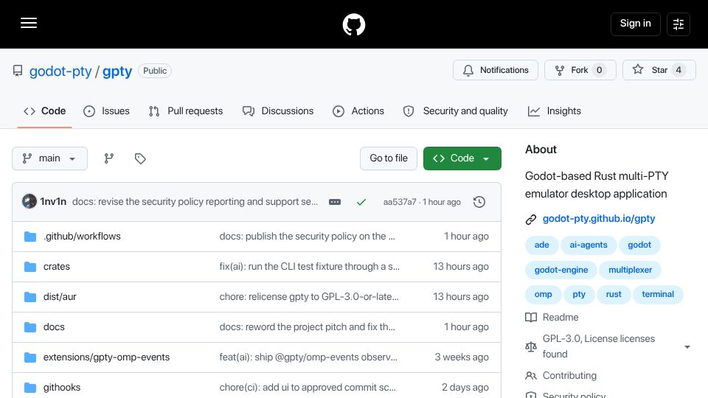Click the Go to file button
This screenshot has height=398, width=708.
[x=389, y=158]
